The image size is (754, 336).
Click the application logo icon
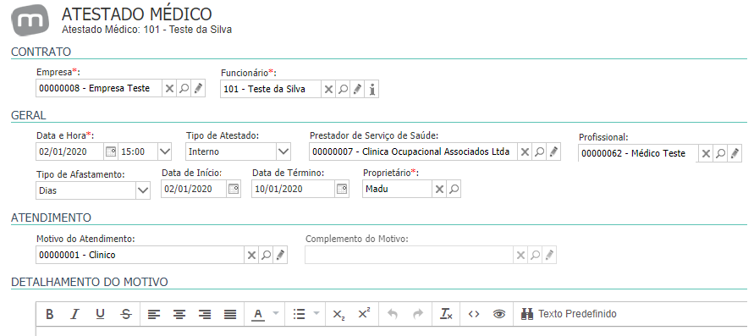coord(30,20)
